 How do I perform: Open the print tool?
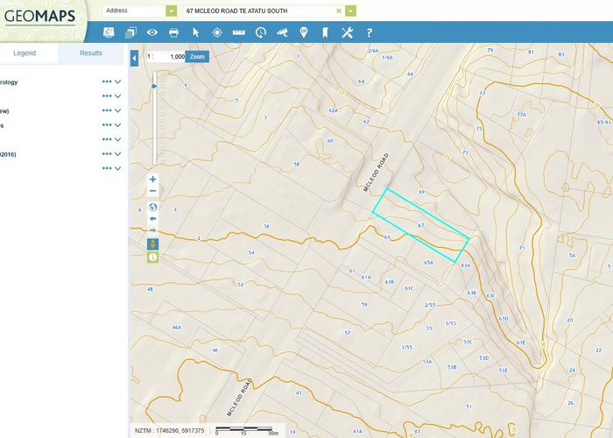173,32
